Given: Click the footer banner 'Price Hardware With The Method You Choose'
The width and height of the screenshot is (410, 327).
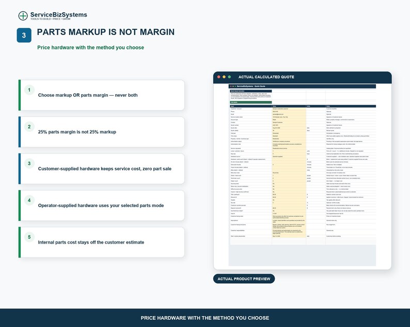Looking at the screenshot, I should (205, 318).
